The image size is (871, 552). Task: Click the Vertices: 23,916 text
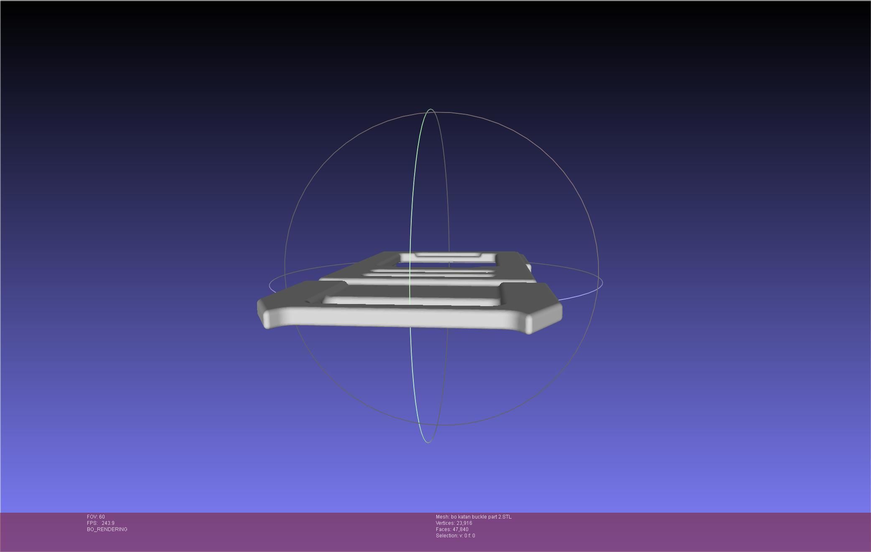tap(454, 523)
